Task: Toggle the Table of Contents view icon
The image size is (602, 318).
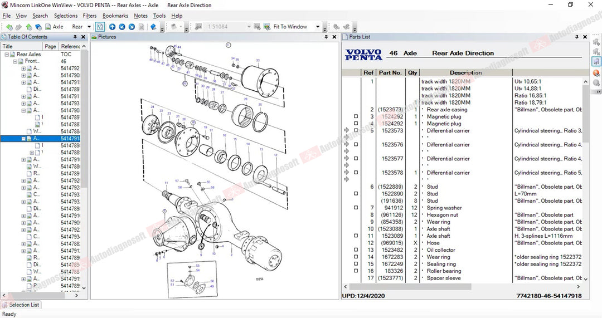Action: (x=100, y=27)
